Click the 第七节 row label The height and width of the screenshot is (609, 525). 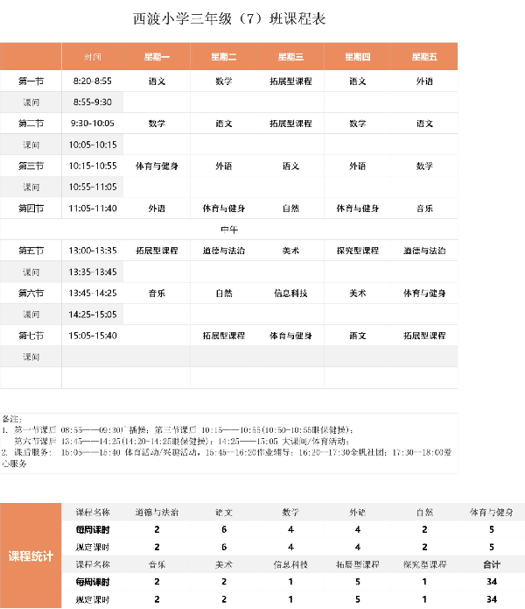31,336
